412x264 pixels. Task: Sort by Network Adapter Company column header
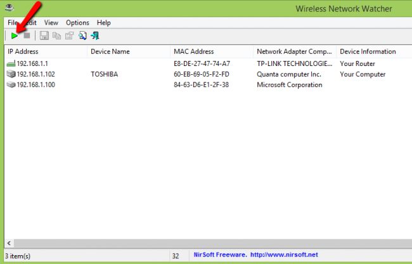pyautogui.click(x=295, y=51)
